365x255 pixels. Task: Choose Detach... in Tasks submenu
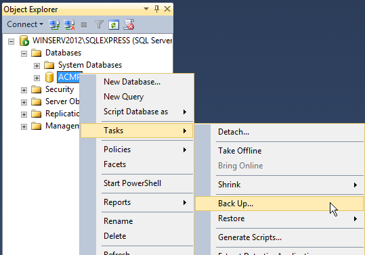click(279, 132)
